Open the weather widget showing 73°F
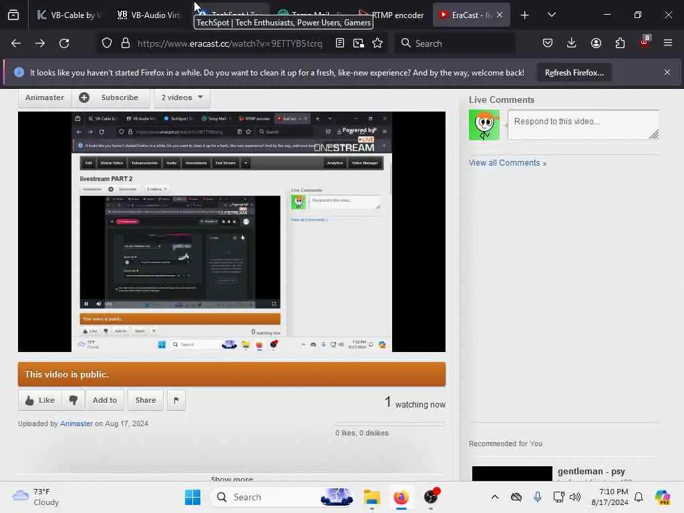Screen dimensions: 684x513 click(x=36, y=497)
